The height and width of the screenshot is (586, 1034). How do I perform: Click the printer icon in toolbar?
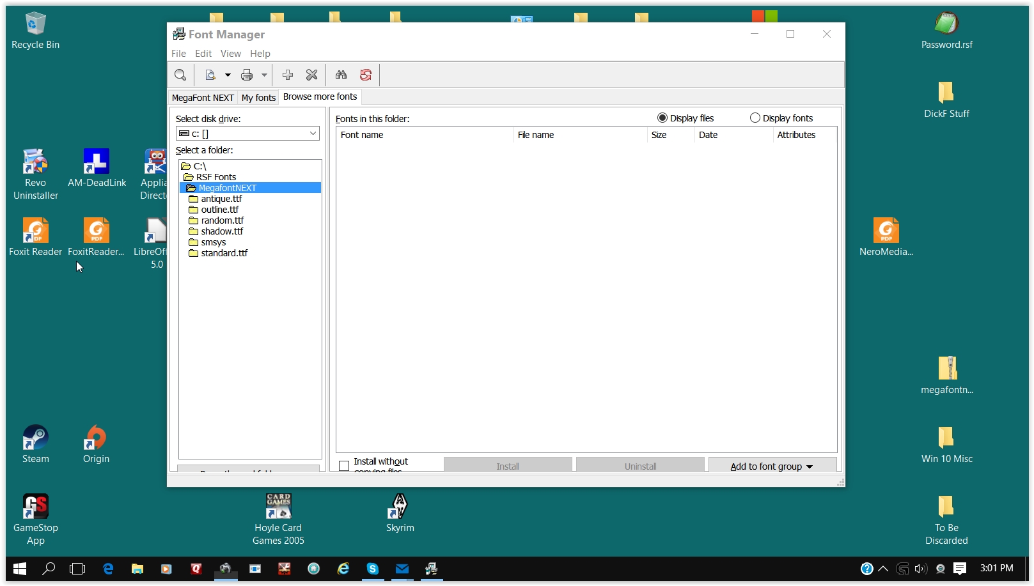247,75
